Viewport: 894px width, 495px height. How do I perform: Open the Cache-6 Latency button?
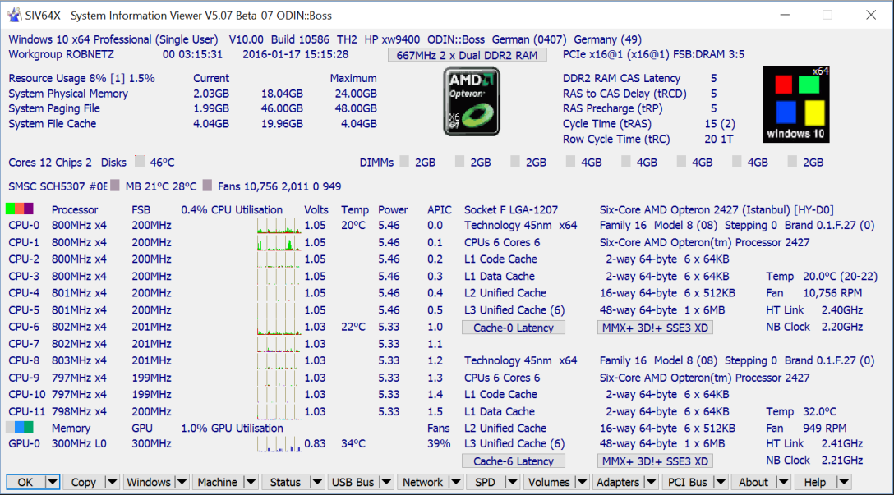tap(513, 461)
